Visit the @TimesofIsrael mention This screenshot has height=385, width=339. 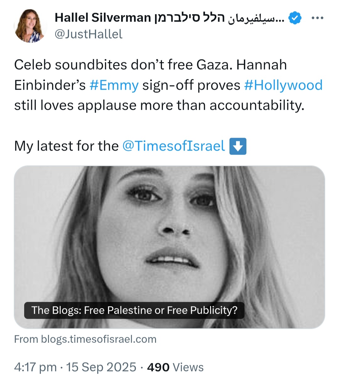174,146
